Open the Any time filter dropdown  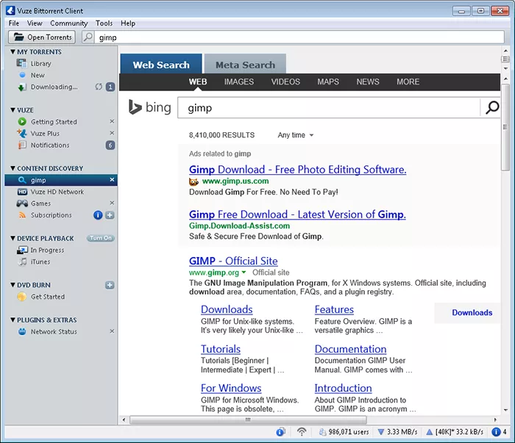tap(296, 135)
